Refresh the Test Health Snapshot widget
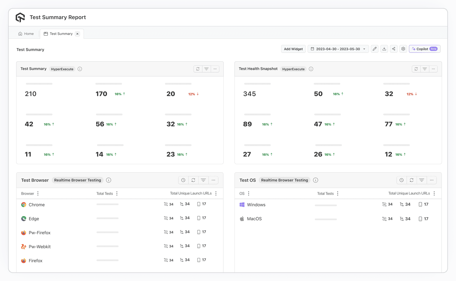456x281 pixels. click(416, 69)
